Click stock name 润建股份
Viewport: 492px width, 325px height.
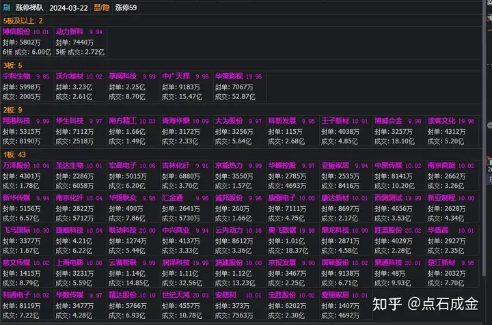click(229, 262)
